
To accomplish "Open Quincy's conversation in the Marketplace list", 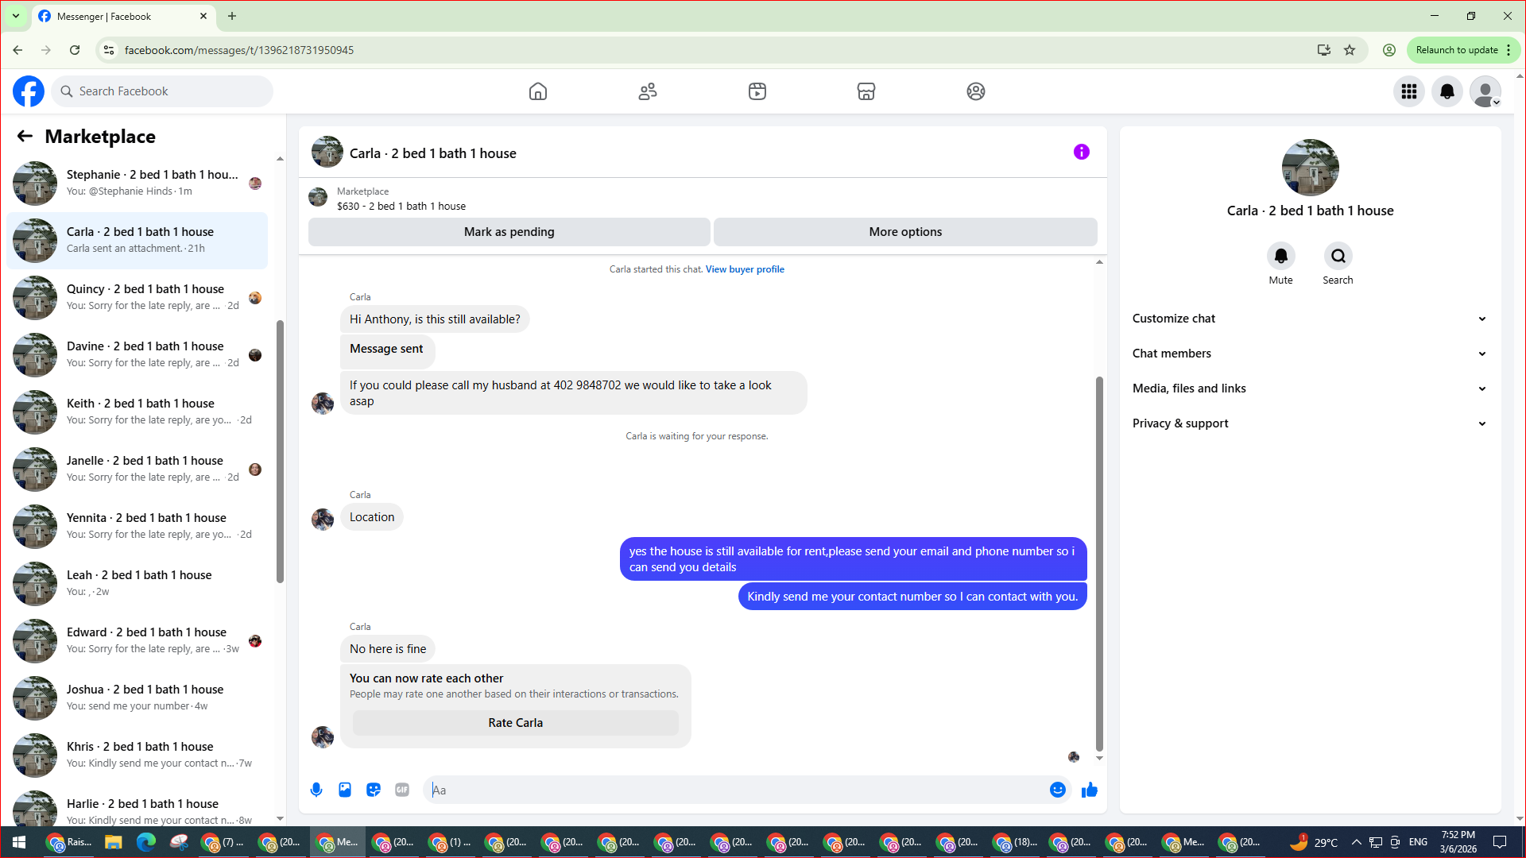I will coord(139,297).
